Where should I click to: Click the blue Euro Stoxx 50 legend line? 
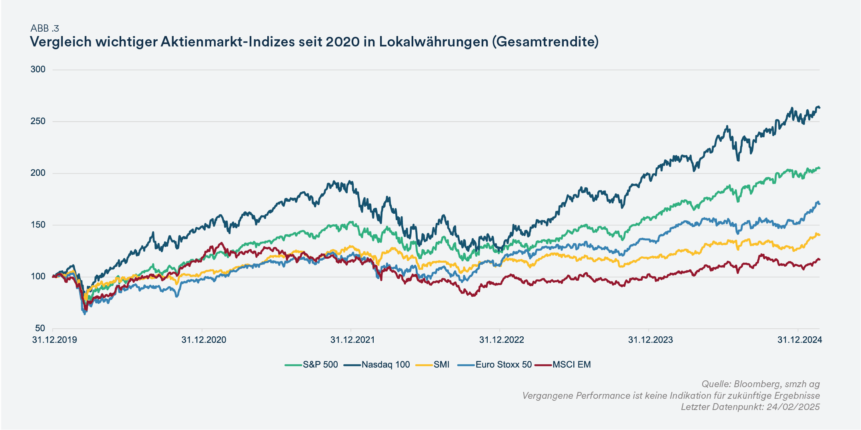click(466, 365)
